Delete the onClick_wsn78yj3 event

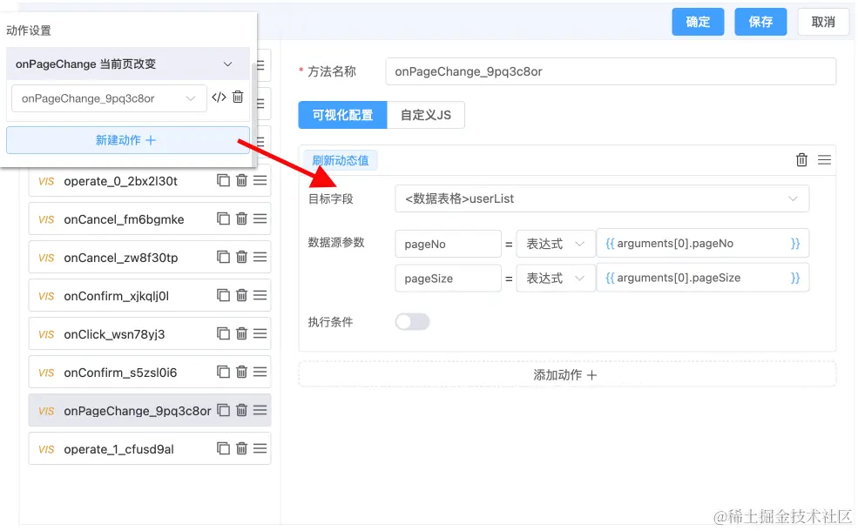tap(241, 333)
